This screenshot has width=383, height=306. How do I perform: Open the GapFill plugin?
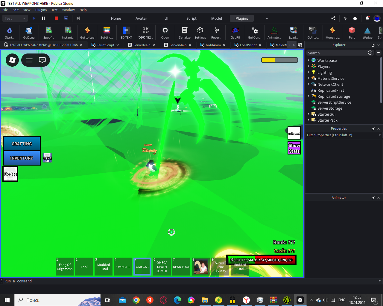click(235, 33)
